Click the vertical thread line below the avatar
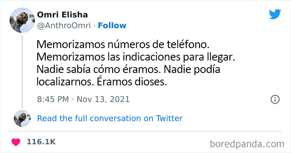Image resolution: width=291 pixels, height=153 pixels. (22, 71)
